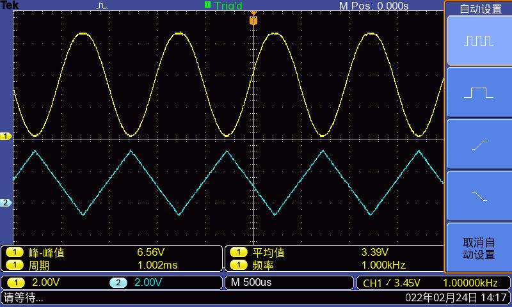This screenshot has height=307, width=512.
Task: Click the channel 1 ground reference marker
Action: click(x=6, y=136)
